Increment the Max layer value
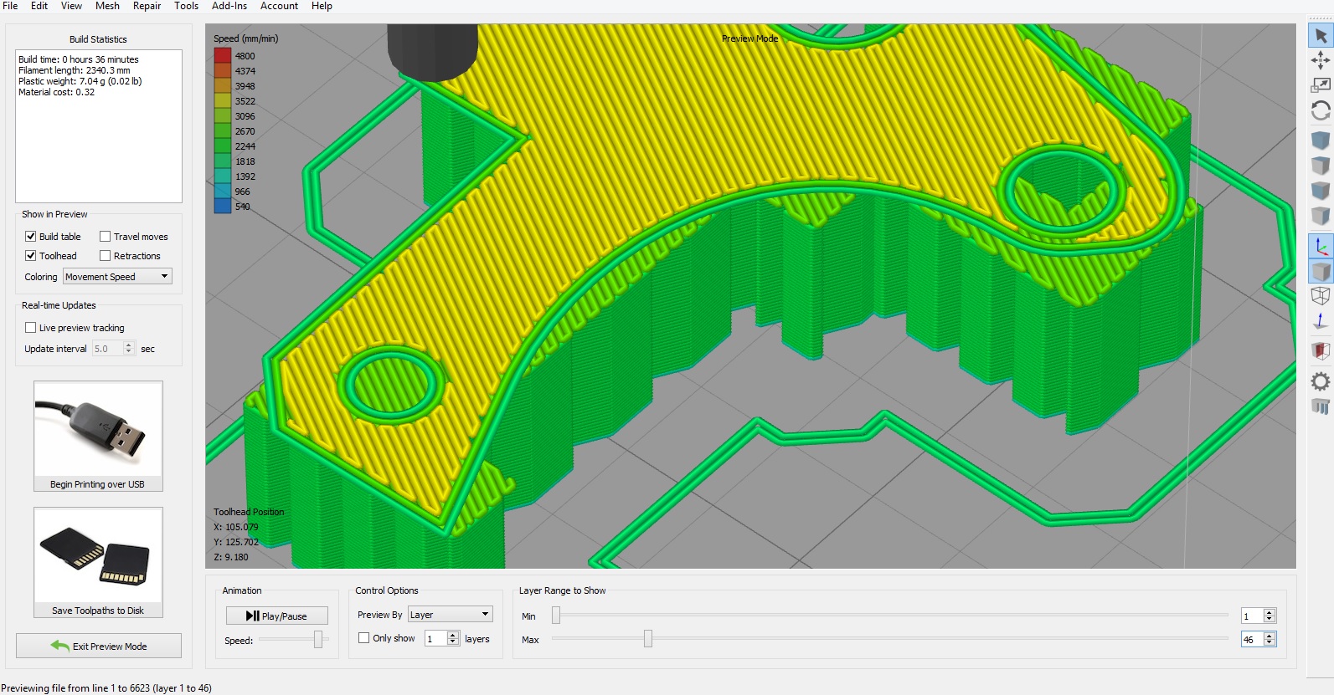 click(x=1270, y=636)
